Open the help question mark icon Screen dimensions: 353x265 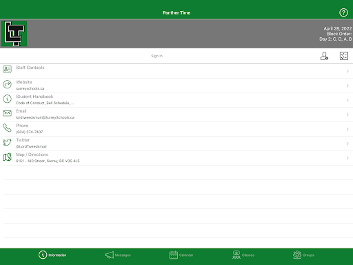[x=343, y=12]
